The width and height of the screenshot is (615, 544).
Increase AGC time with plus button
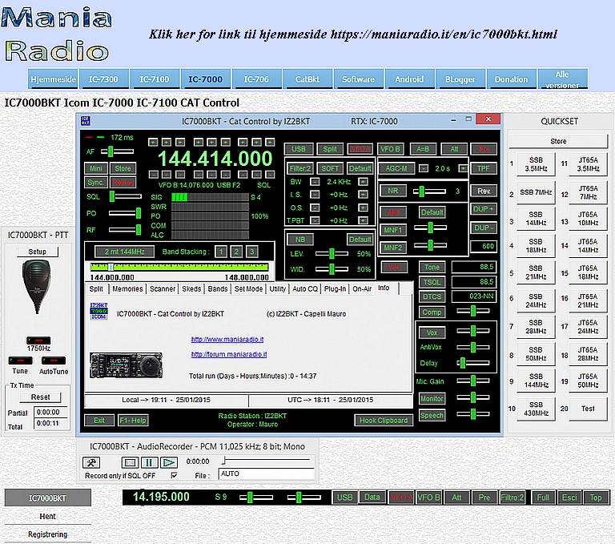point(463,168)
